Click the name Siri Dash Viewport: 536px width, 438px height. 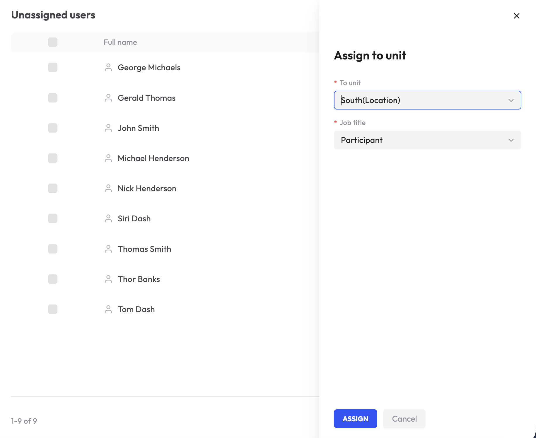pyautogui.click(x=134, y=219)
